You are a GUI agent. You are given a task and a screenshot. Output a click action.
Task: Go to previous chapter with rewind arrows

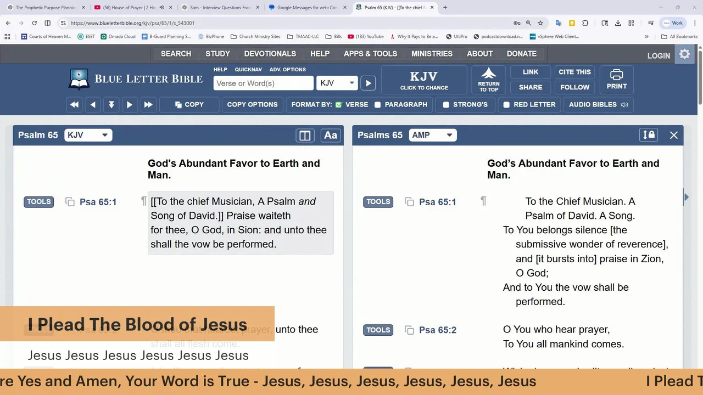[75, 105]
